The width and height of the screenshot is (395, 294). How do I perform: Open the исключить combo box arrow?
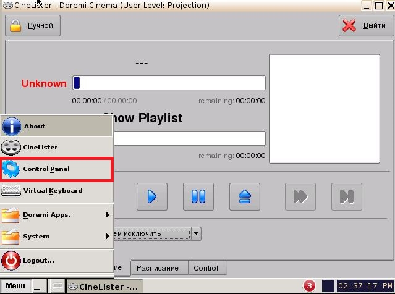point(196,234)
